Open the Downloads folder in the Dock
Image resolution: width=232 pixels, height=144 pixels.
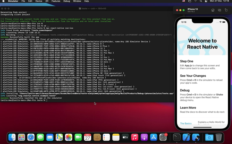(209, 137)
